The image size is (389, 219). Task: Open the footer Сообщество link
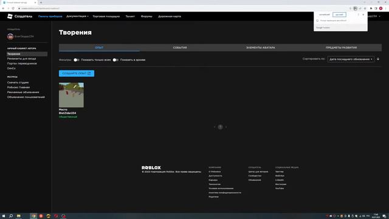click(x=255, y=176)
